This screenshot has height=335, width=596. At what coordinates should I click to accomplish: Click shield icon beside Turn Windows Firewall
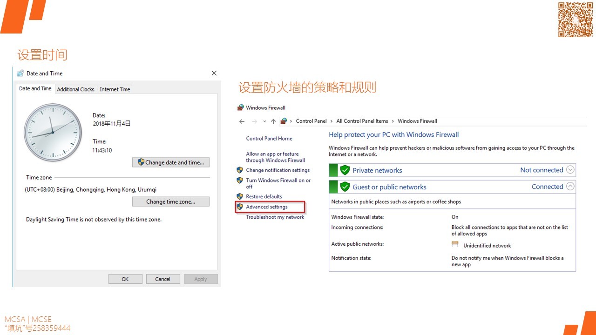[x=240, y=181]
